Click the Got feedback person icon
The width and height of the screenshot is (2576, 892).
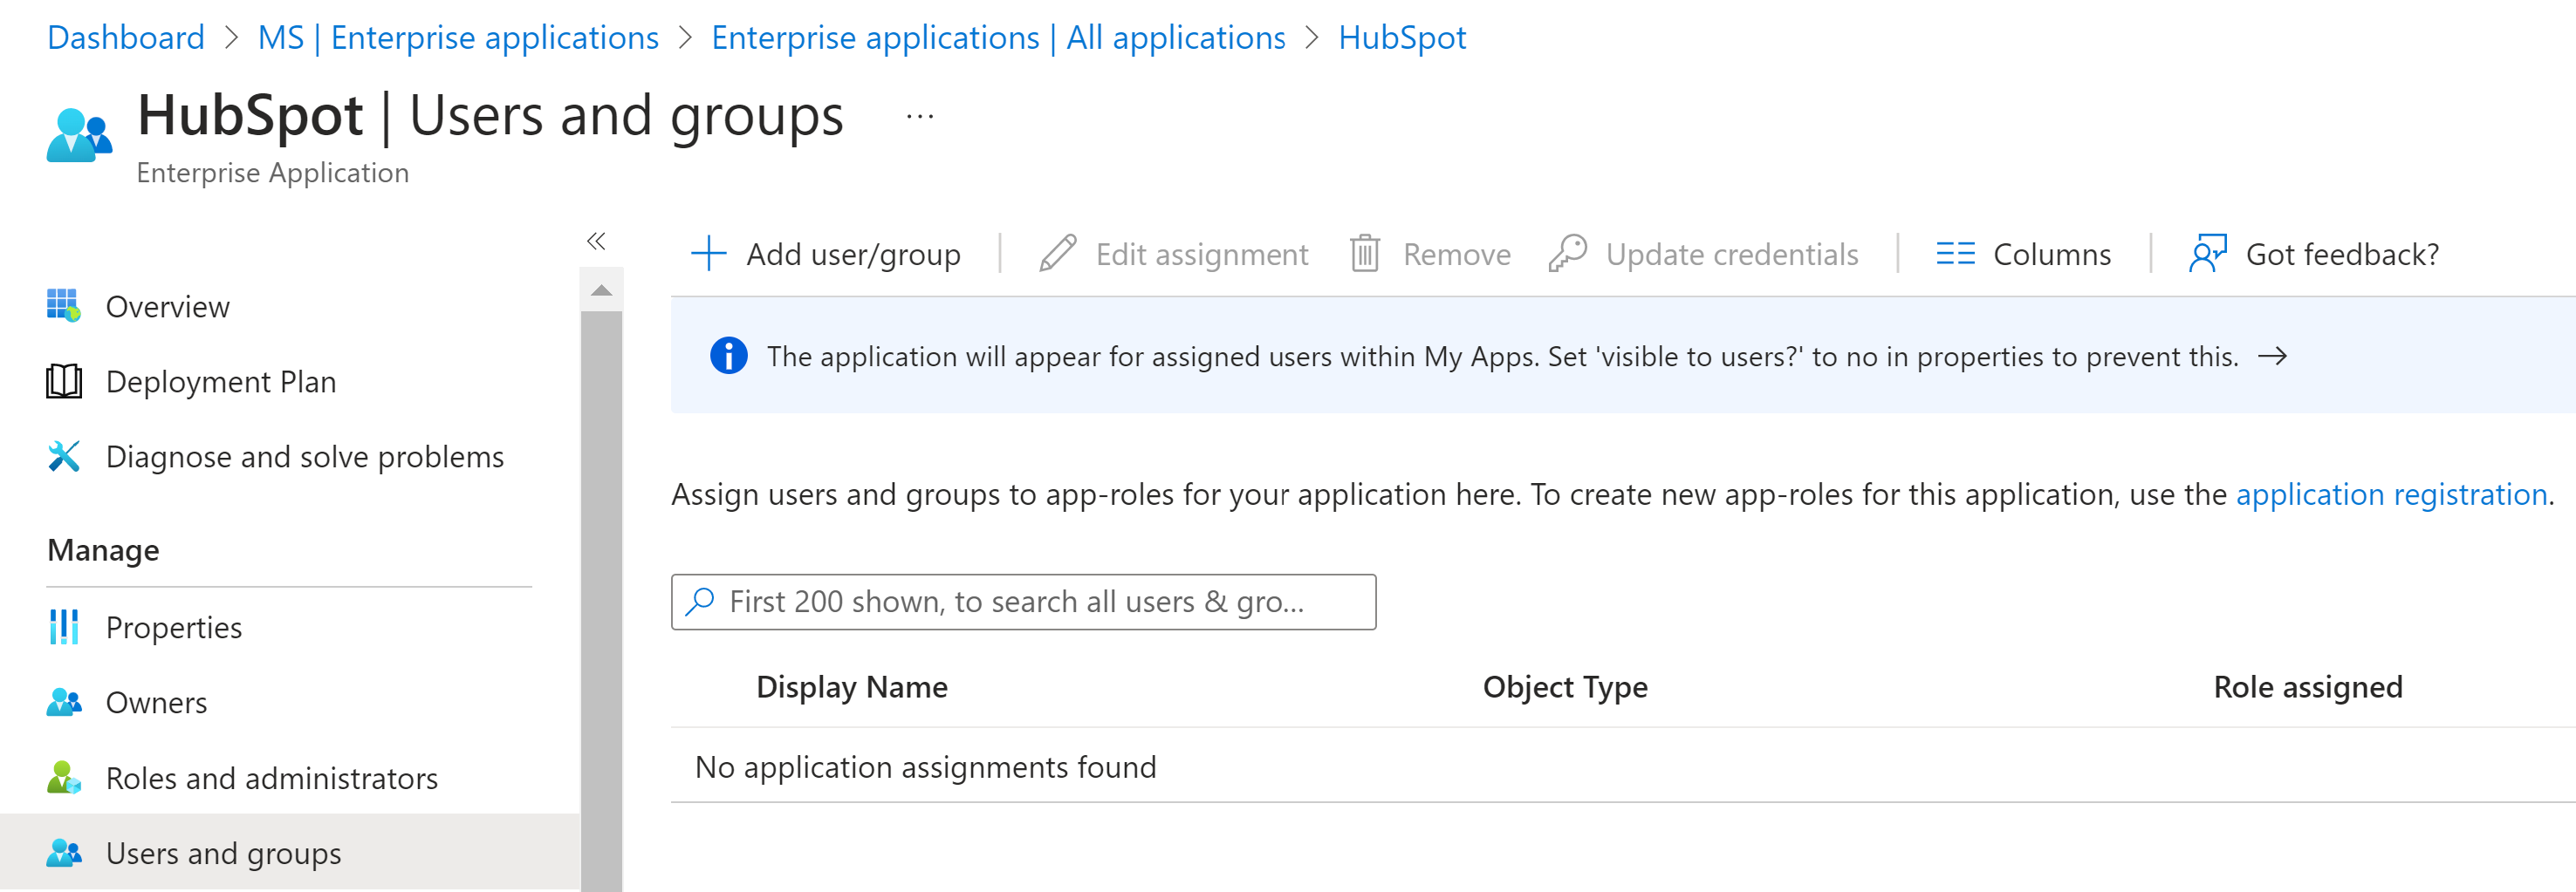[x=2207, y=254]
